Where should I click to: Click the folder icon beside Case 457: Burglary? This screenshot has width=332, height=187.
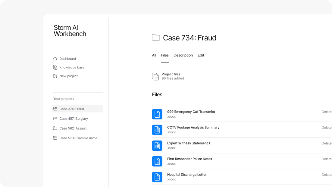[55, 119]
